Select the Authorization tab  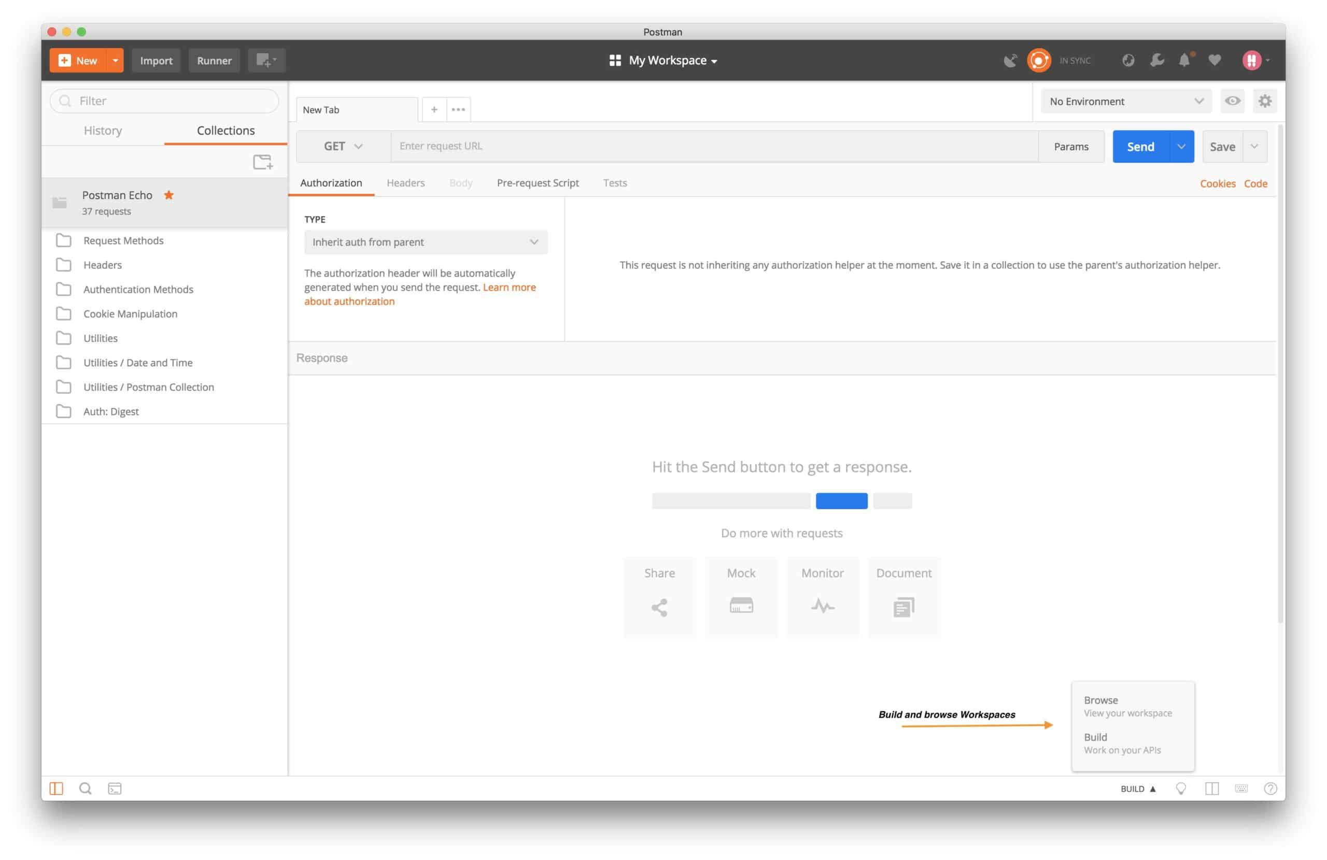point(331,183)
